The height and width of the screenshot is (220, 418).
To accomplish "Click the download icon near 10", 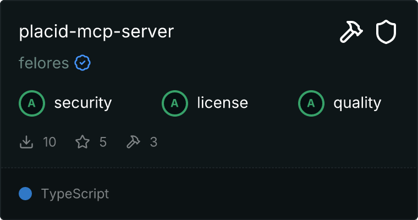I will (x=26, y=142).
